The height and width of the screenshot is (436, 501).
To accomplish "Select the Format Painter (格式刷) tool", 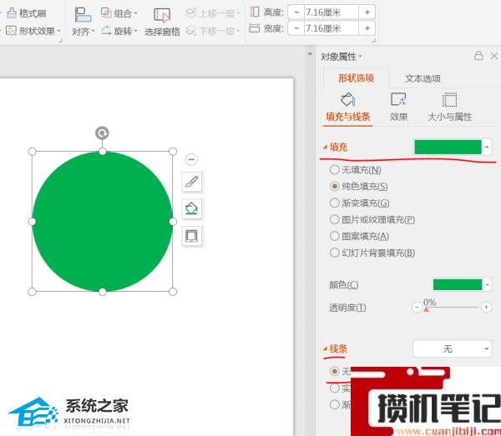I will [26, 13].
